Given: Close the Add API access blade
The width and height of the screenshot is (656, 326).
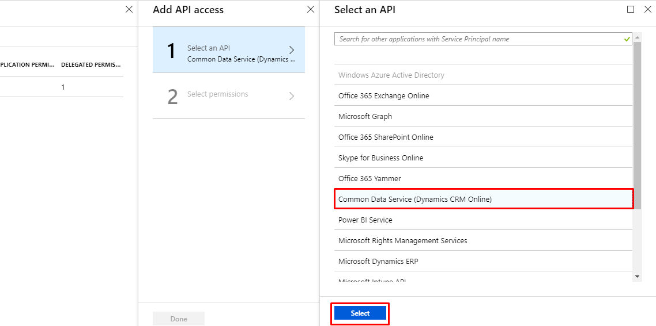Looking at the screenshot, I should (x=311, y=10).
